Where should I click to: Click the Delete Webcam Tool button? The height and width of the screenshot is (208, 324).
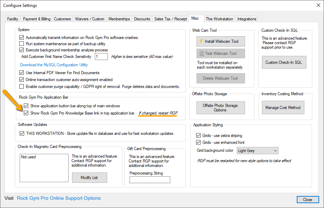pos(221,78)
